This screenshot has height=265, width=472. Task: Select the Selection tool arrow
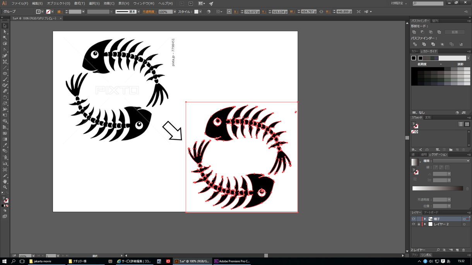(x=5, y=26)
